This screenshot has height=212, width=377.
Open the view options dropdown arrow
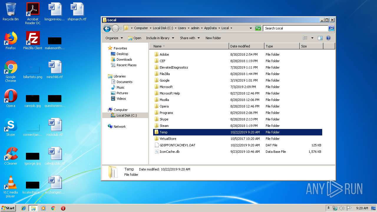click(x=312, y=38)
